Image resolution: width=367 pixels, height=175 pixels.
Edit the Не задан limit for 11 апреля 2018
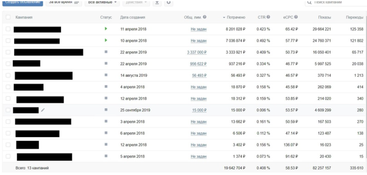point(198,29)
